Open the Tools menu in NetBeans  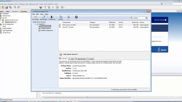point(46,4)
